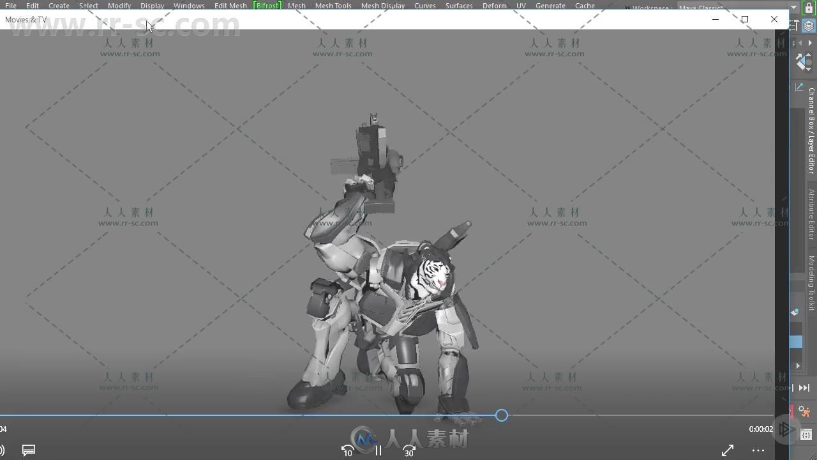Open the Modify menu in Maya
This screenshot has width=817, height=460.
(x=119, y=5)
